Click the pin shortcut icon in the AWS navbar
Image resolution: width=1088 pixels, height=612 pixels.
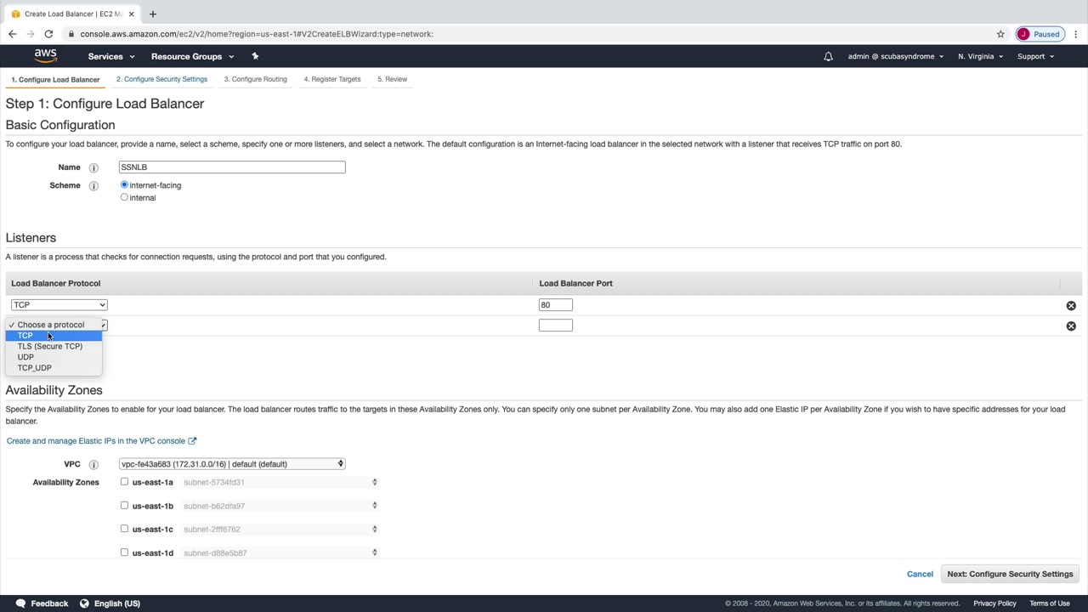255,56
